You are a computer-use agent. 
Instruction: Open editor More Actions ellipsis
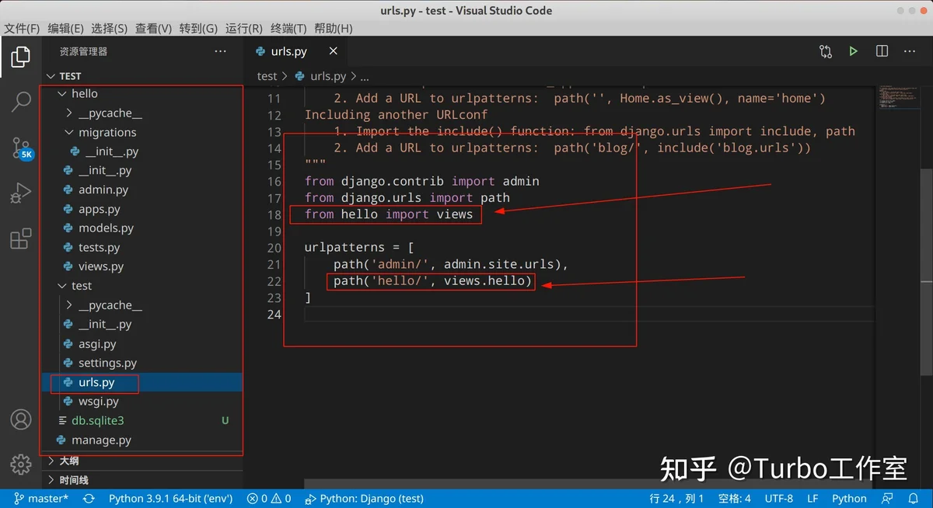[x=909, y=51]
